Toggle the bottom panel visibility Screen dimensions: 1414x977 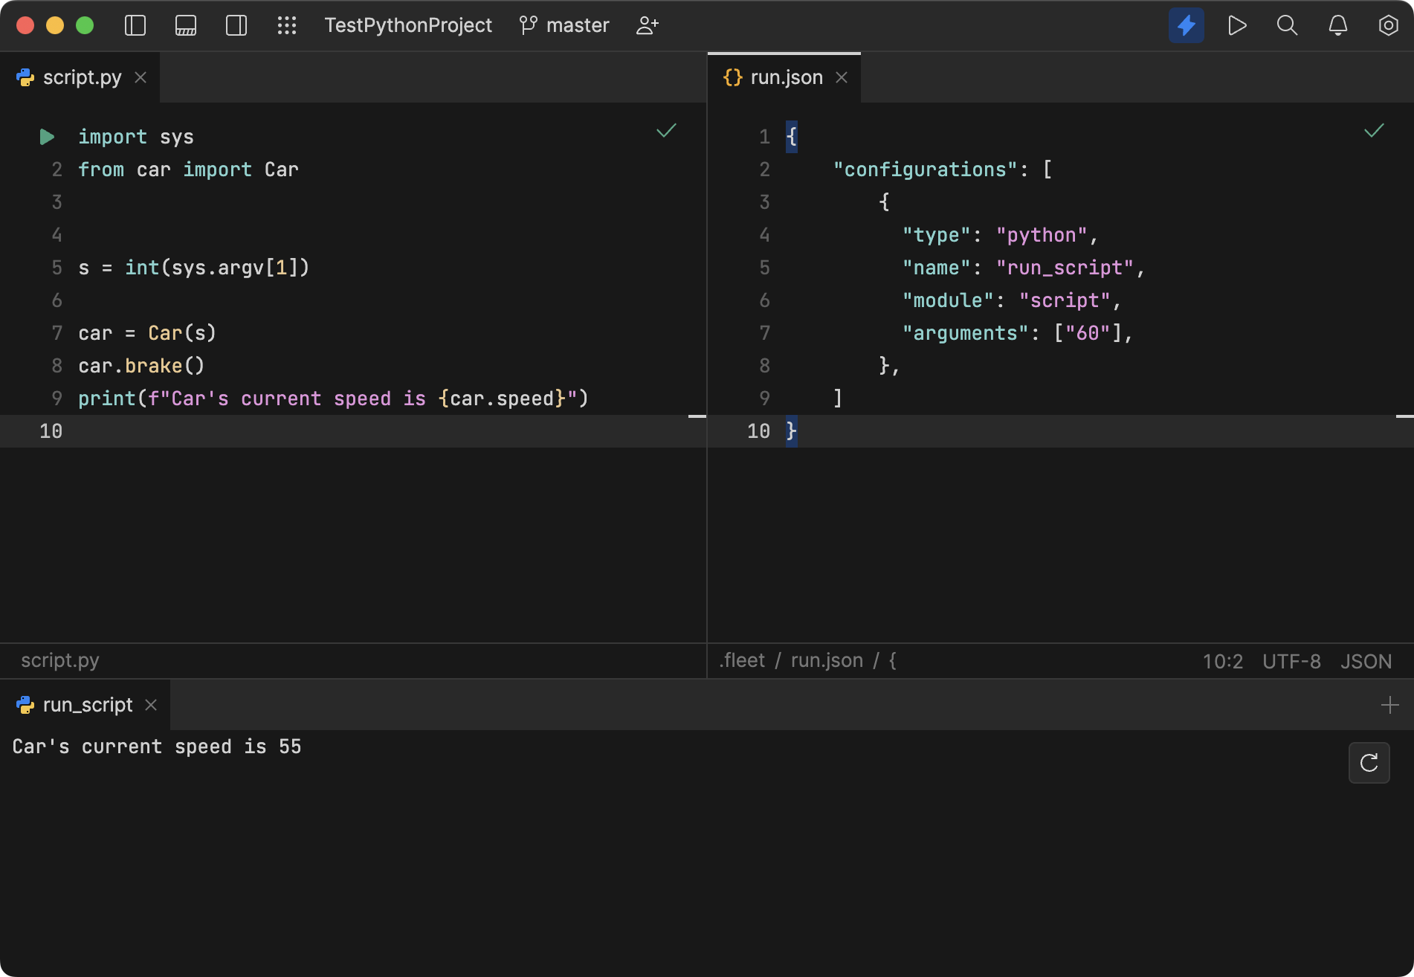[x=185, y=25]
